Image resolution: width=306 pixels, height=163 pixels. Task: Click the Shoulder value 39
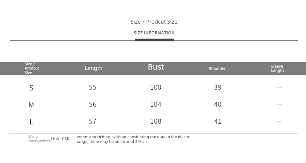pyautogui.click(x=218, y=87)
